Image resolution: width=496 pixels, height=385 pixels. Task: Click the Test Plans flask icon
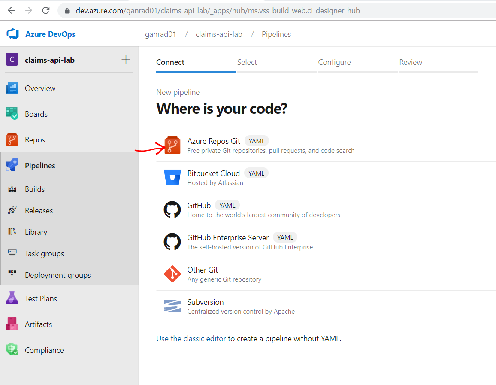point(12,298)
